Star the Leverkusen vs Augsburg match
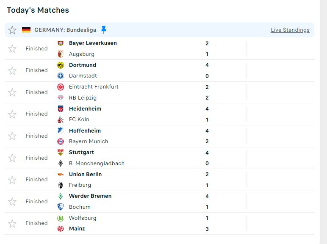327x244 pixels. (12, 49)
